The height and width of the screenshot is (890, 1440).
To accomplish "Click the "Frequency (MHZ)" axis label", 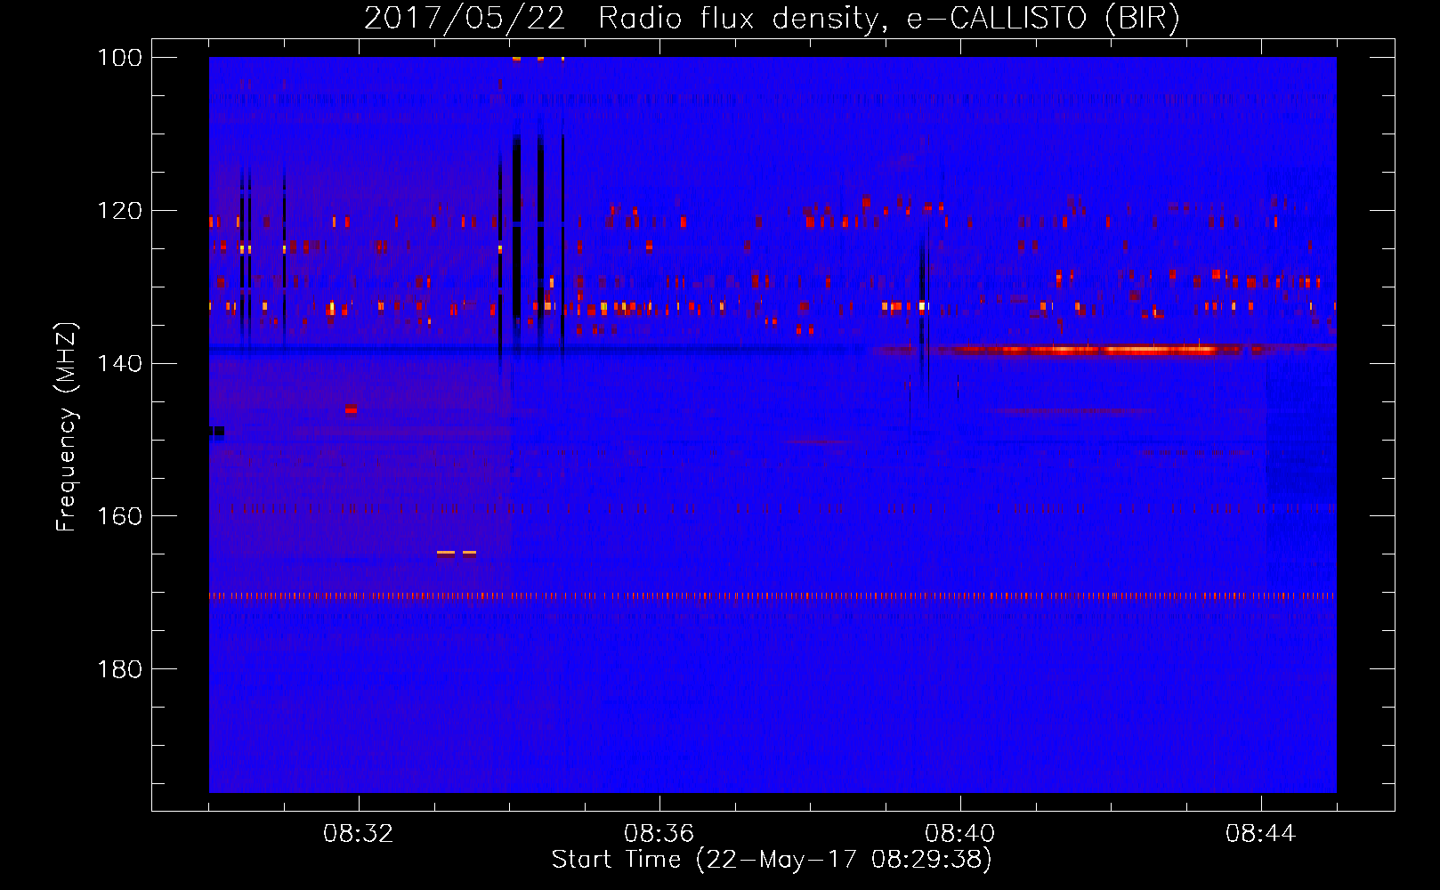I will (x=67, y=427).
